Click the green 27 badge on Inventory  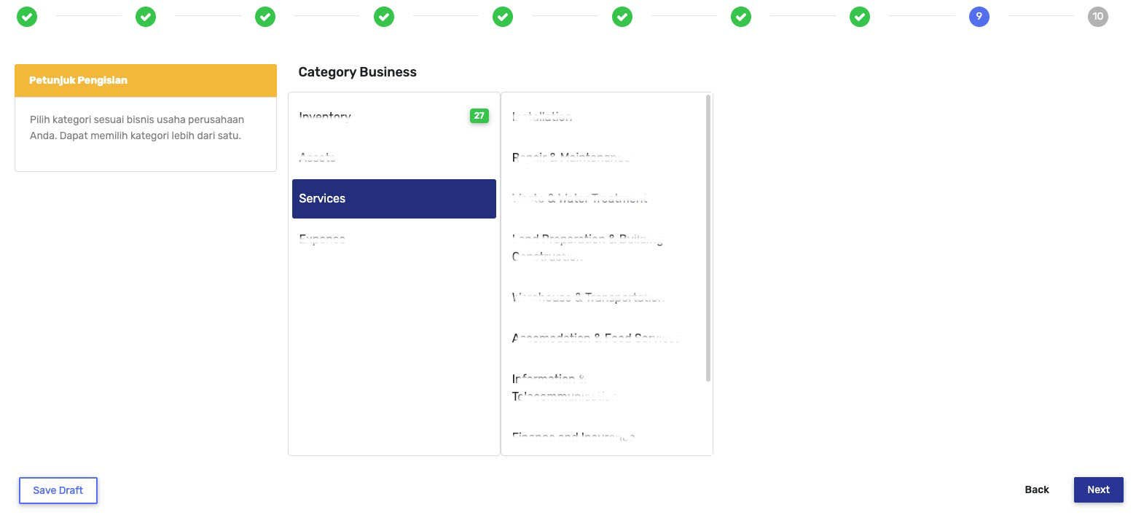tap(479, 116)
